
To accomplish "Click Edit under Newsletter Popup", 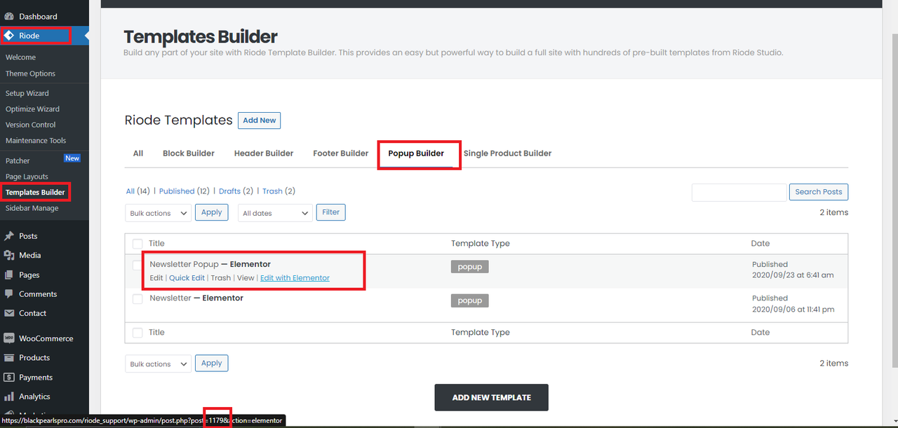I will [156, 278].
